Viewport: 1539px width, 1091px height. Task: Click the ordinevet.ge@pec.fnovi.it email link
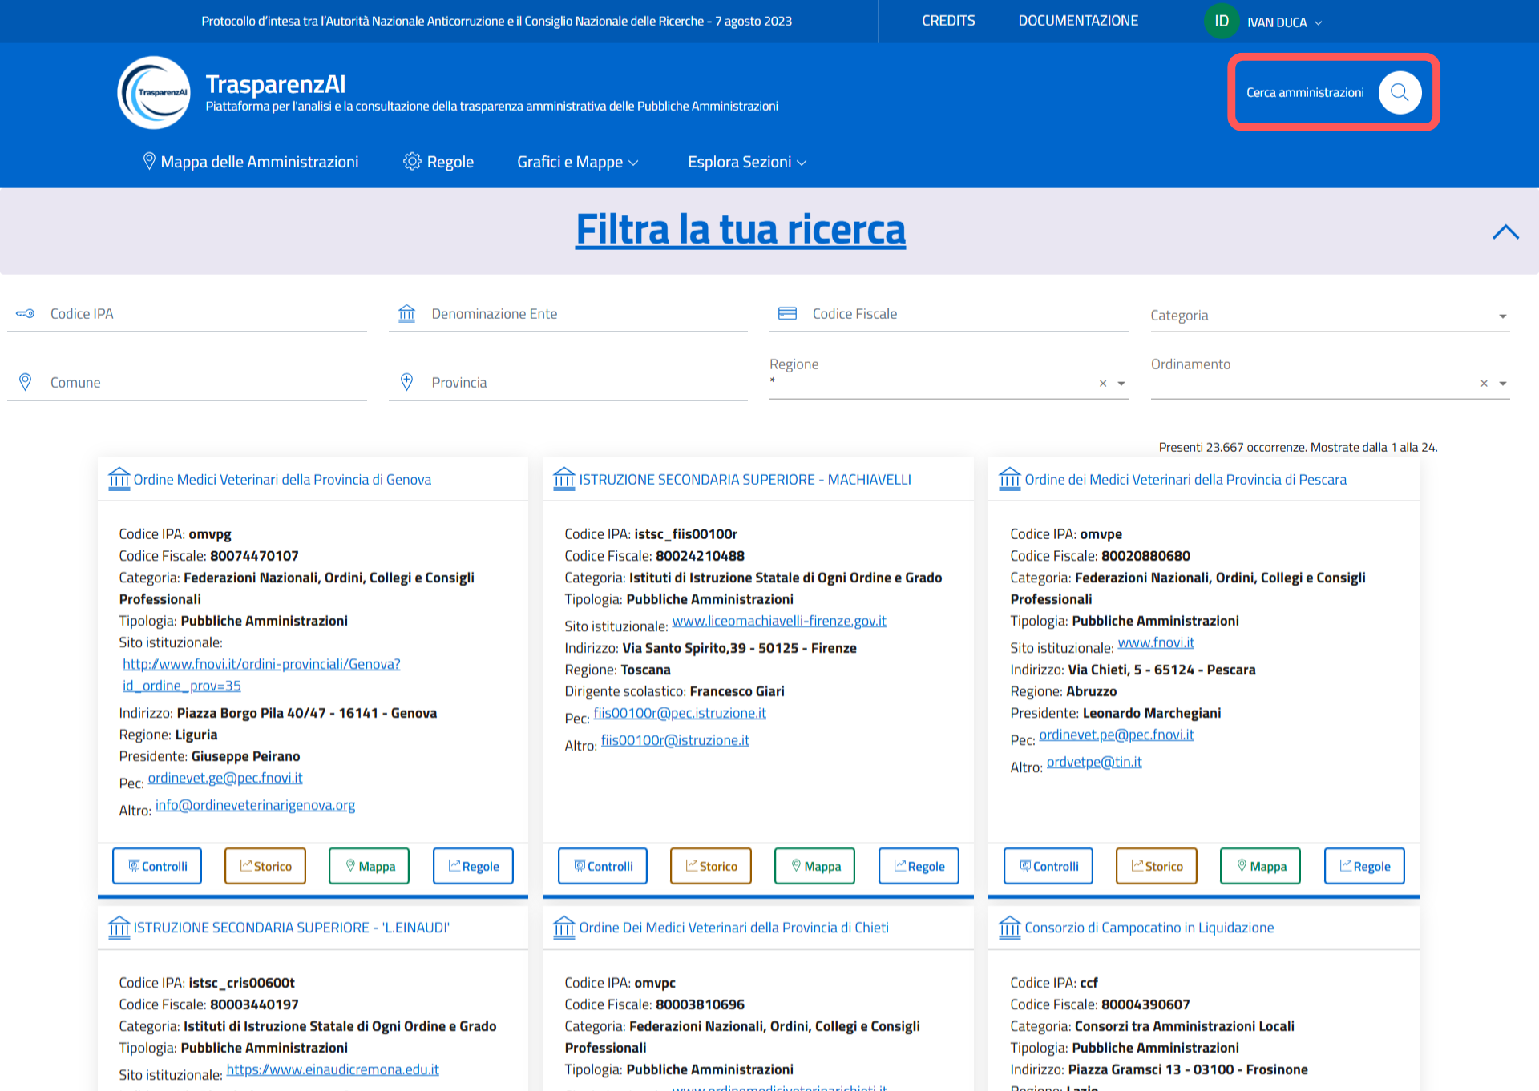225,778
